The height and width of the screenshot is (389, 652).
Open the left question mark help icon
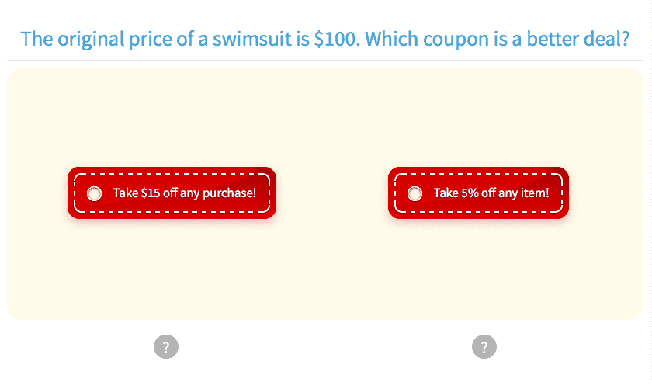pyautogui.click(x=166, y=347)
